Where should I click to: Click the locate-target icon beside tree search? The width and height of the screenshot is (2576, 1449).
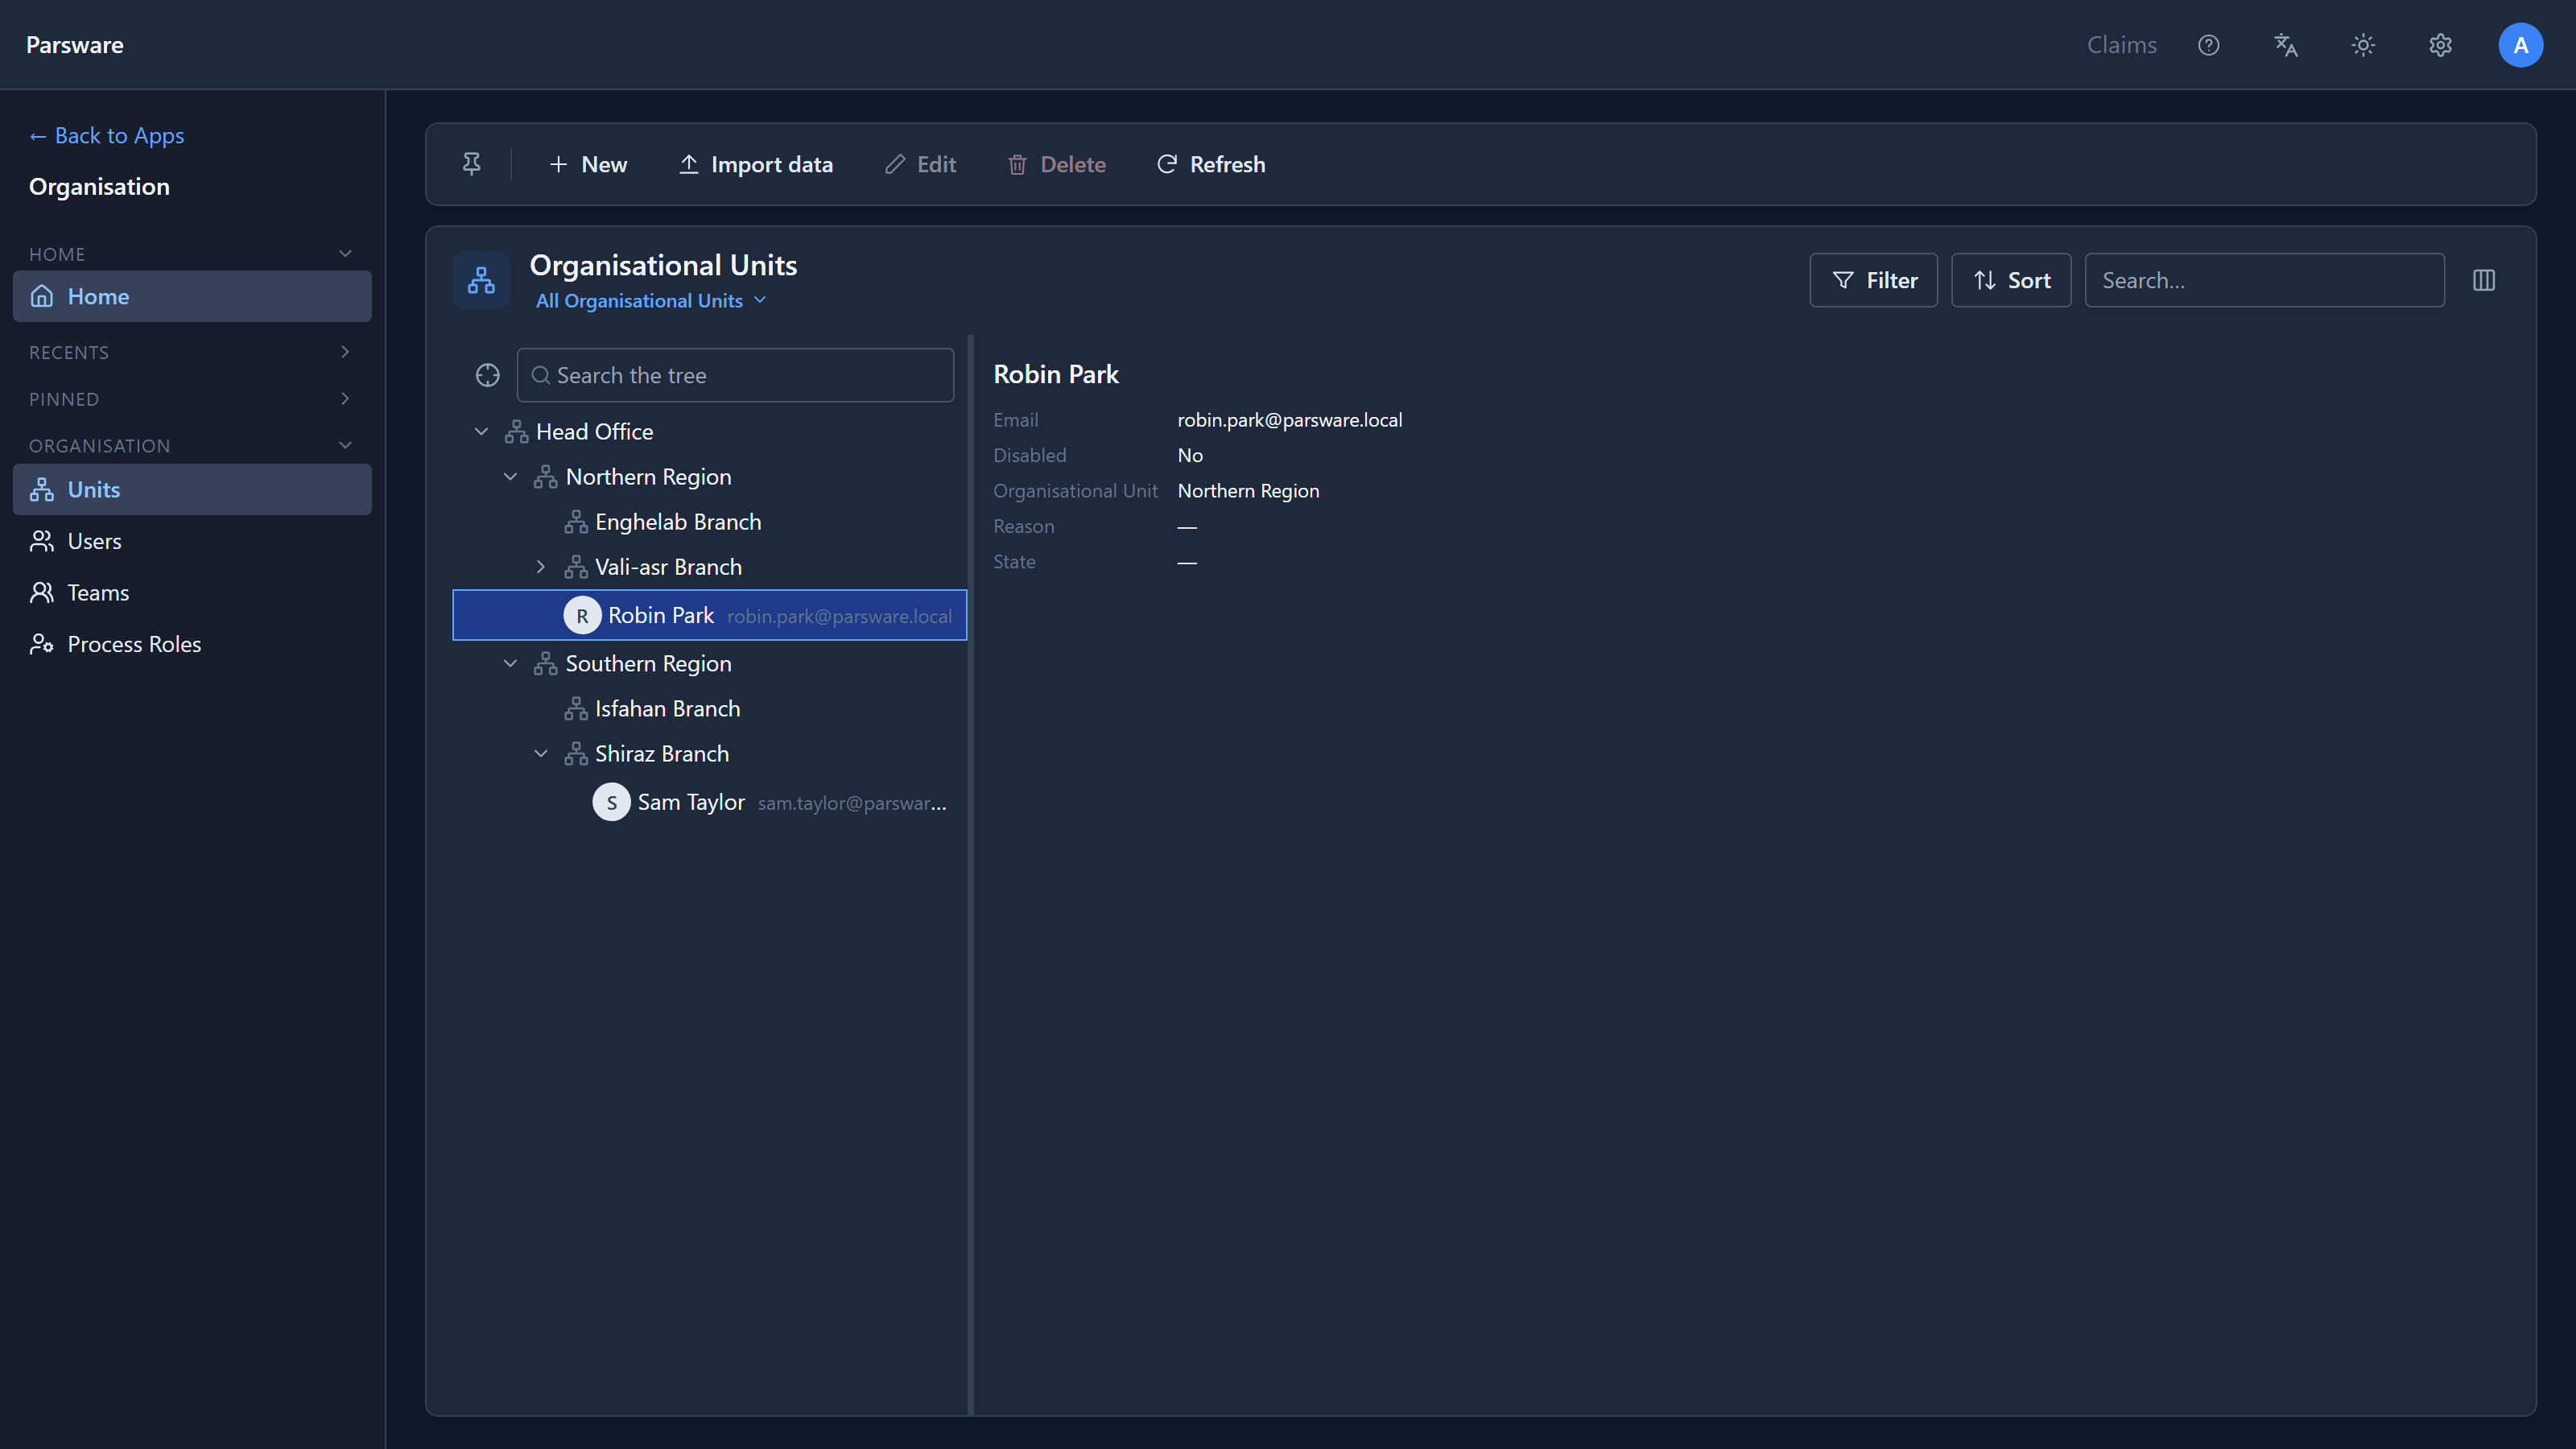pyautogui.click(x=487, y=375)
